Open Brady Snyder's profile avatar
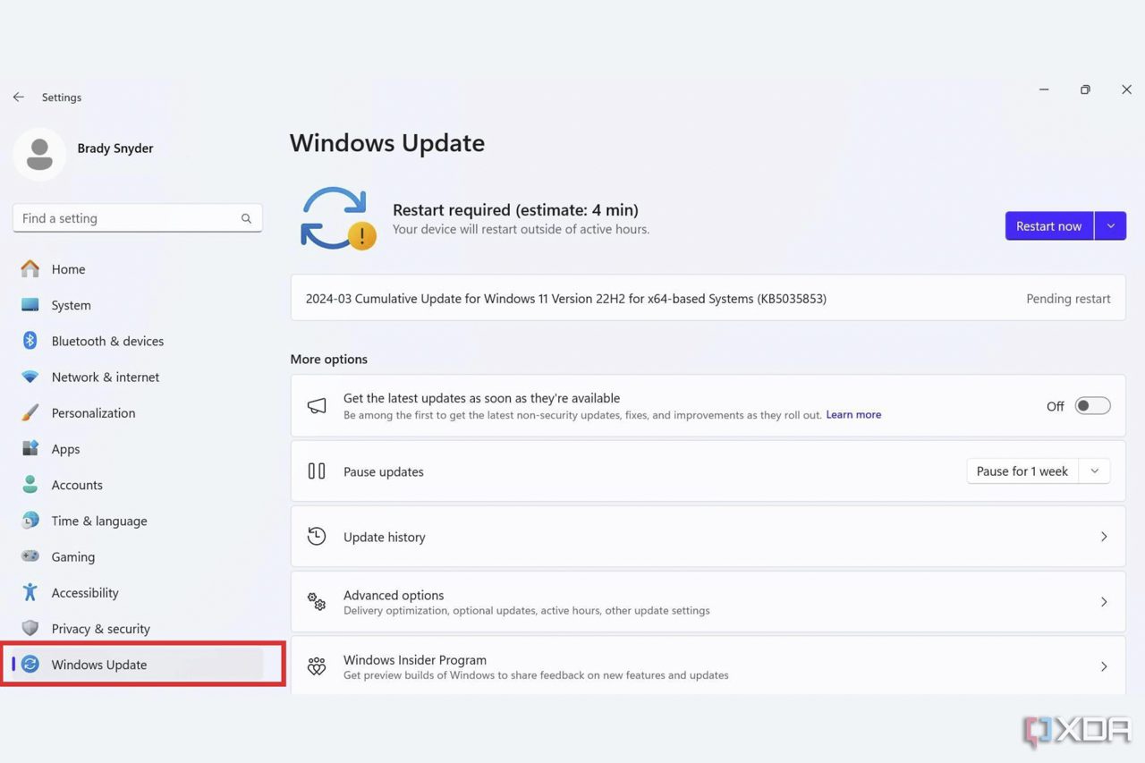This screenshot has height=763, width=1145. pos(39,154)
